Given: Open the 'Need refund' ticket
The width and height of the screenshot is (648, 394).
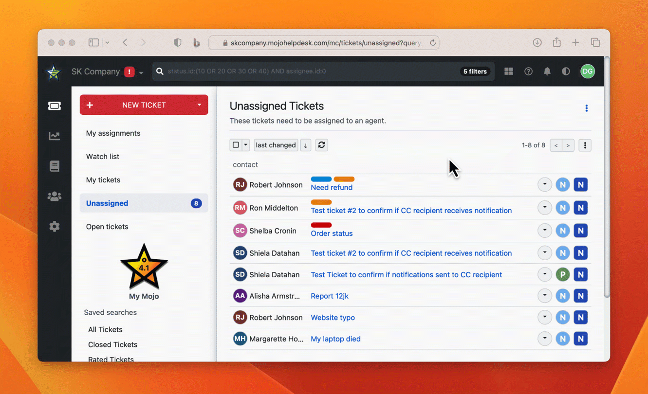Looking at the screenshot, I should (x=332, y=188).
